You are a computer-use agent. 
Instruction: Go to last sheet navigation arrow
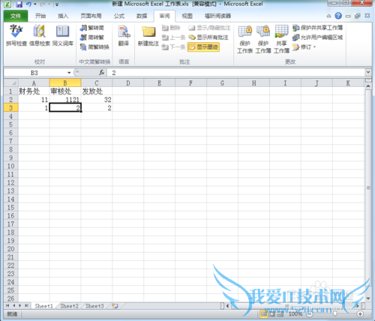tap(26, 306)
